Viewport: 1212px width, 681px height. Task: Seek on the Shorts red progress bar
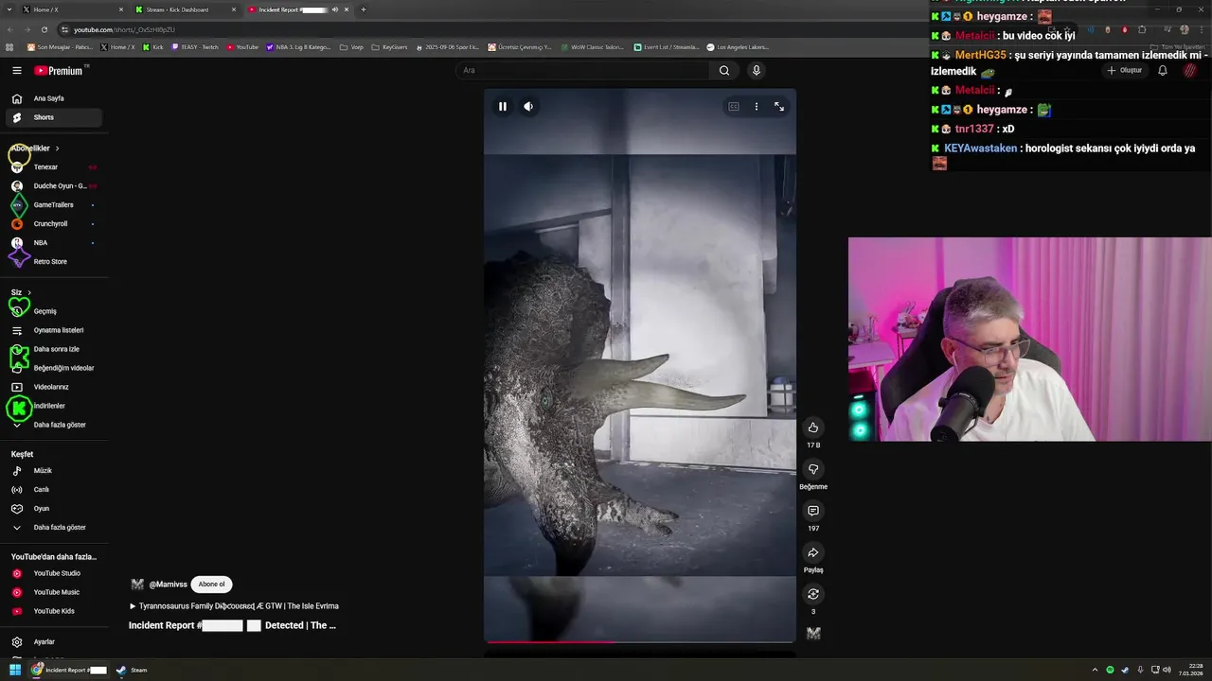click(640, 642)
